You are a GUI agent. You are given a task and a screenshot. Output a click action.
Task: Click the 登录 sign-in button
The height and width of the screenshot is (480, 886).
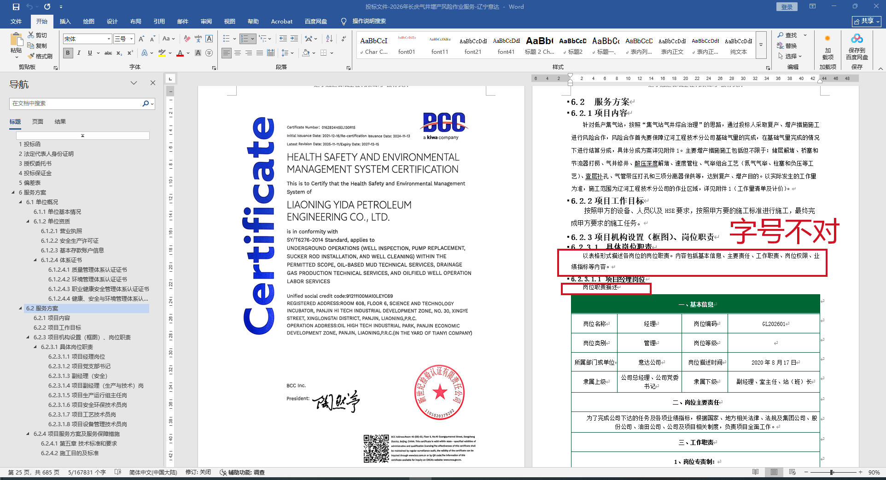pyautogui.click(x=787, y=7)
